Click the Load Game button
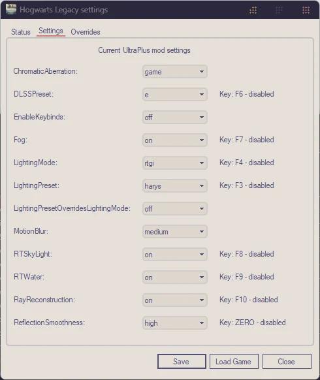 pyautogui.click(x=234, y=361)
